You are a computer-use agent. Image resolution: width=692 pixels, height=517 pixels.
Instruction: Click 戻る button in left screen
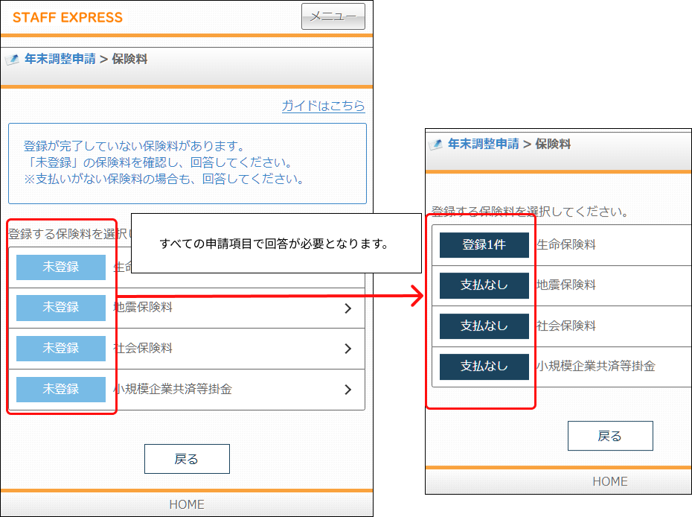point(187,459)
